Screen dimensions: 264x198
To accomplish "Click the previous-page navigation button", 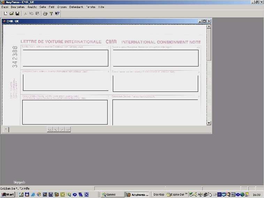I will [56, 129].
